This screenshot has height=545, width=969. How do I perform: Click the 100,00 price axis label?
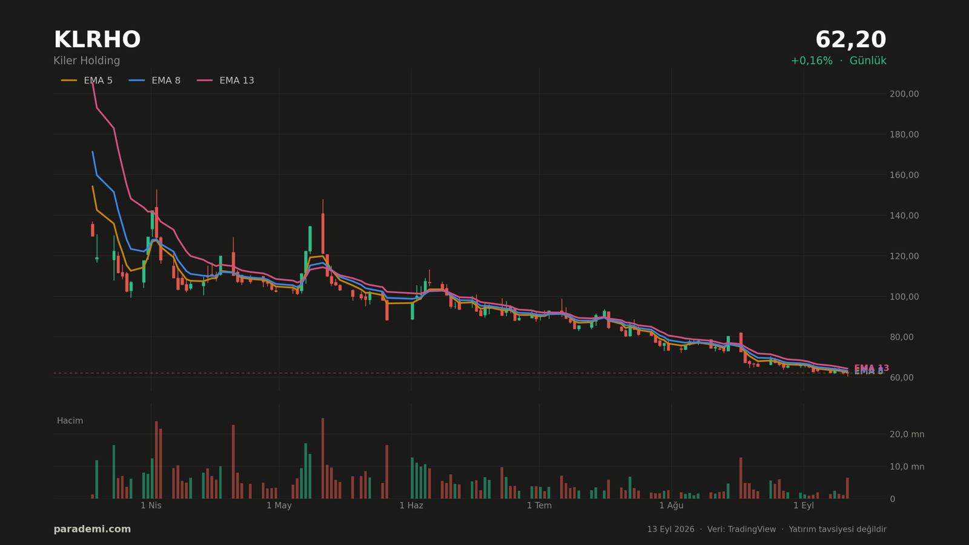904,297
